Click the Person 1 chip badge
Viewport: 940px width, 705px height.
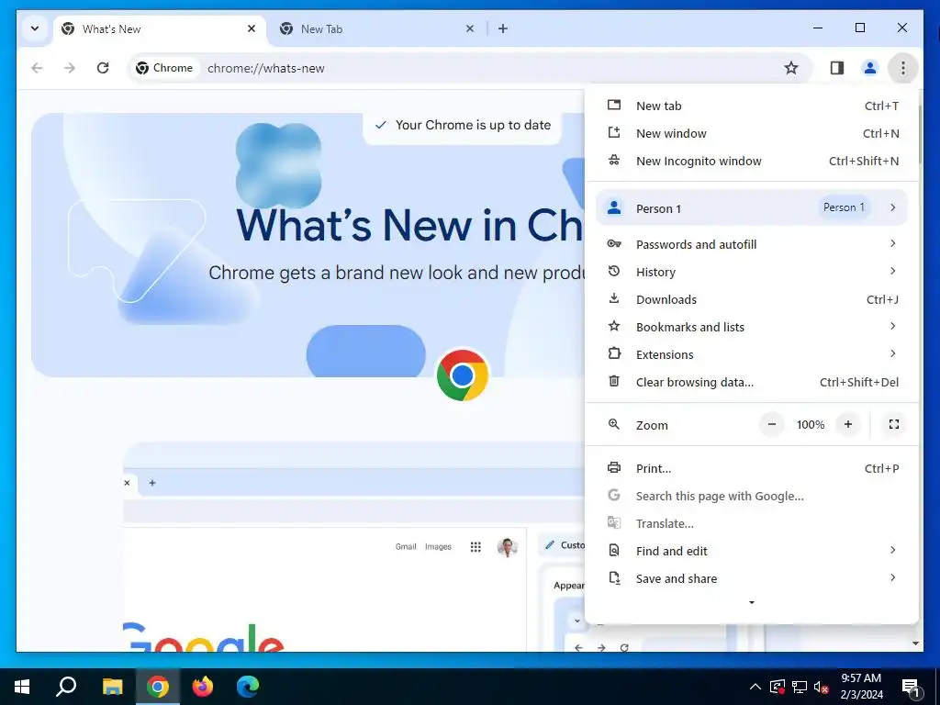844,207
